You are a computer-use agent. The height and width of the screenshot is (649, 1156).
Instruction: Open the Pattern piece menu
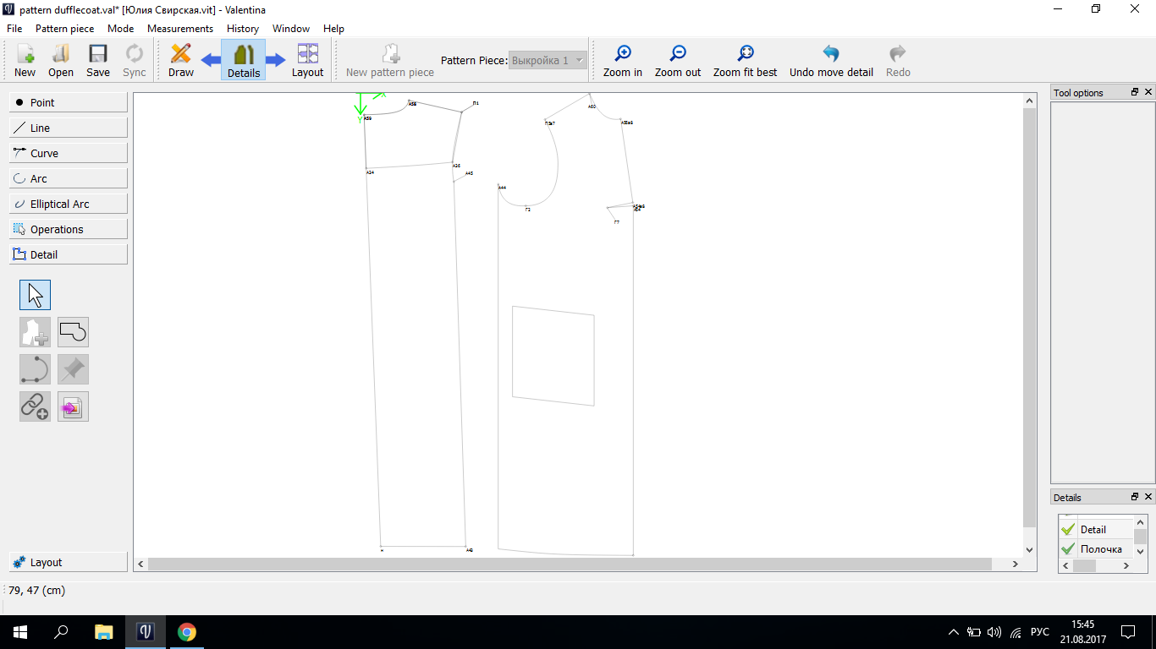point(64,29)
